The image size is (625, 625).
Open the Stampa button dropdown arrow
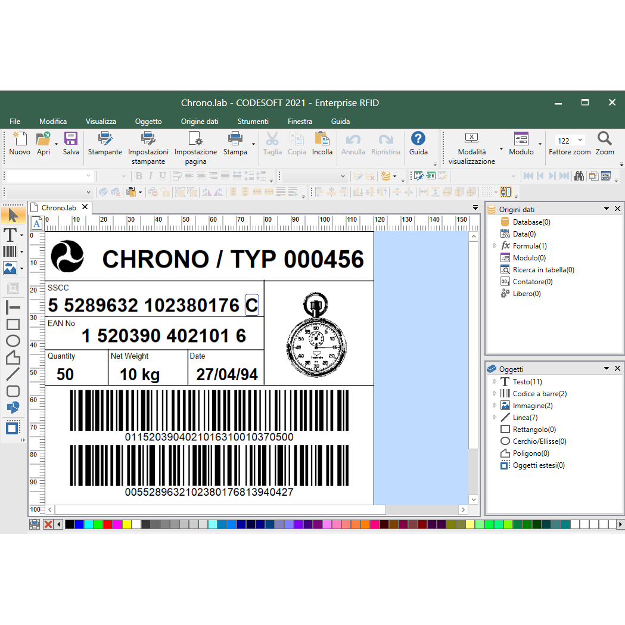(253, 144)
